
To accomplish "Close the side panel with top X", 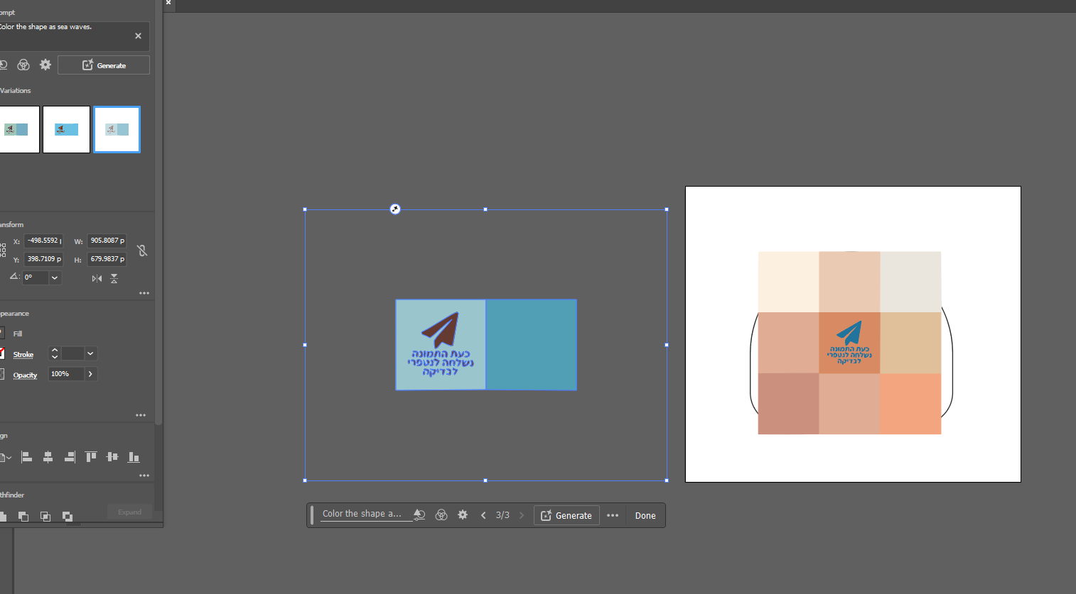I will pos(168,3).
